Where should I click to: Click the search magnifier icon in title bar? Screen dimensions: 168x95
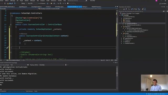pos(86,1)
